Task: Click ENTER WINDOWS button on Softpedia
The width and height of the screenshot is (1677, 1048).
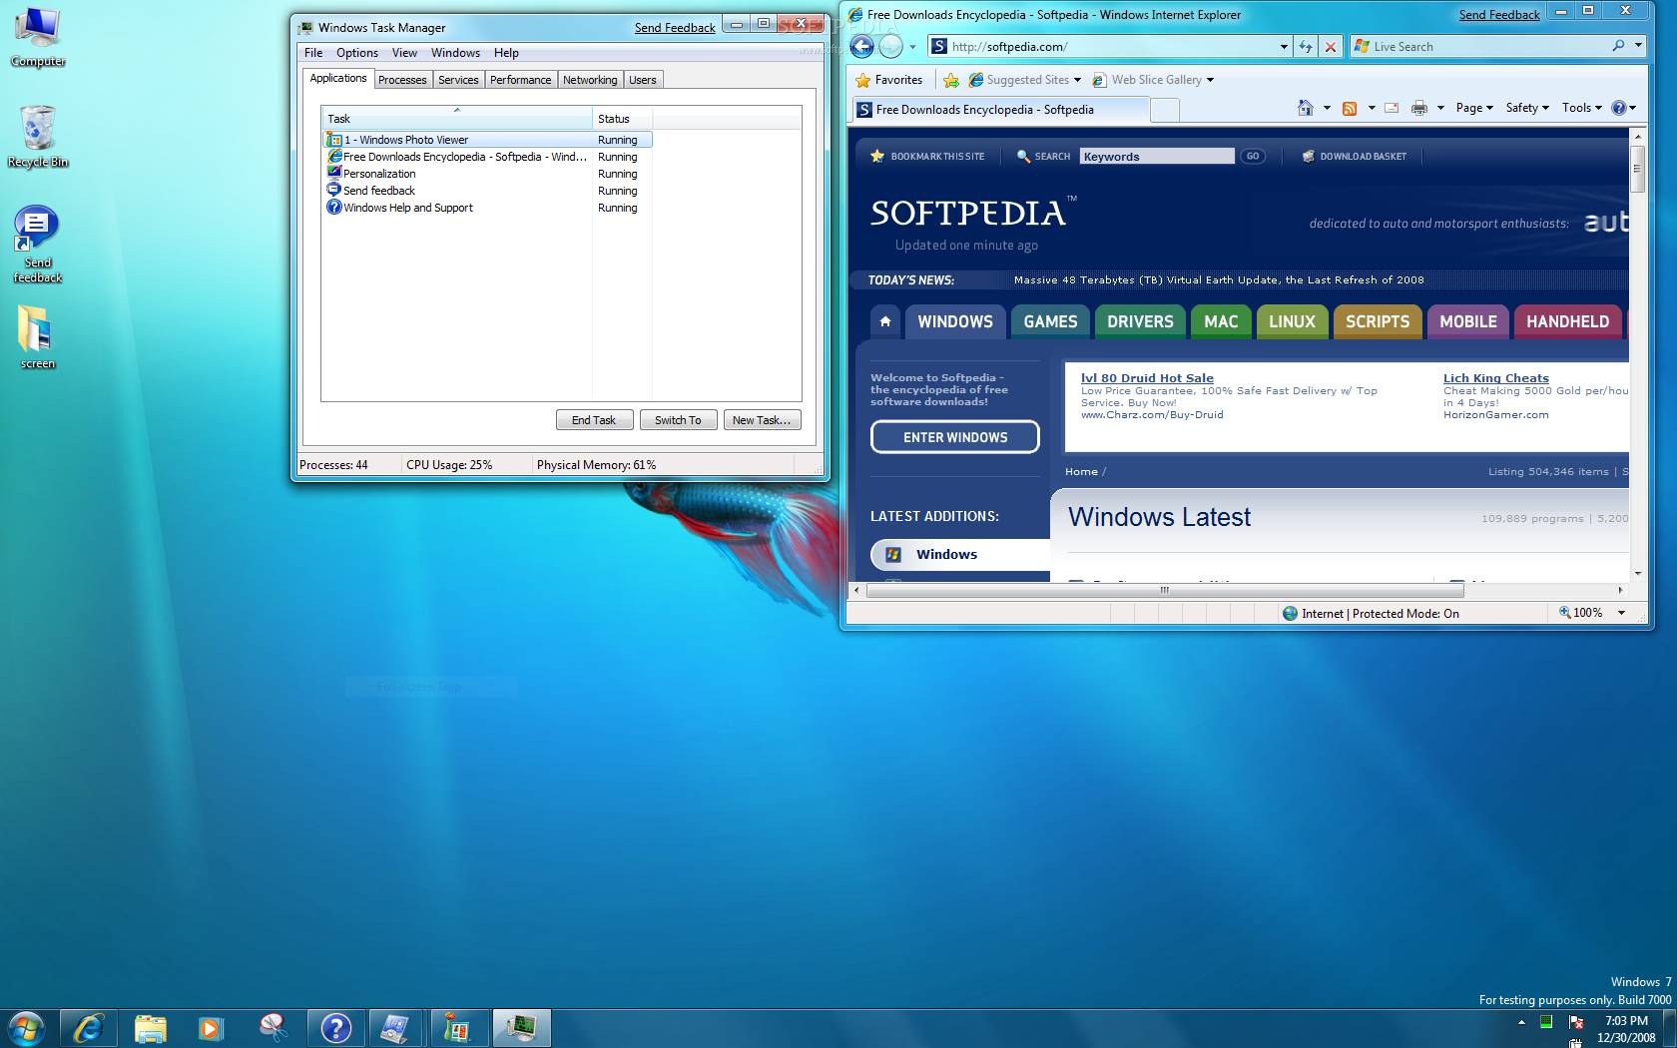Action: click(x=955, y=437)
